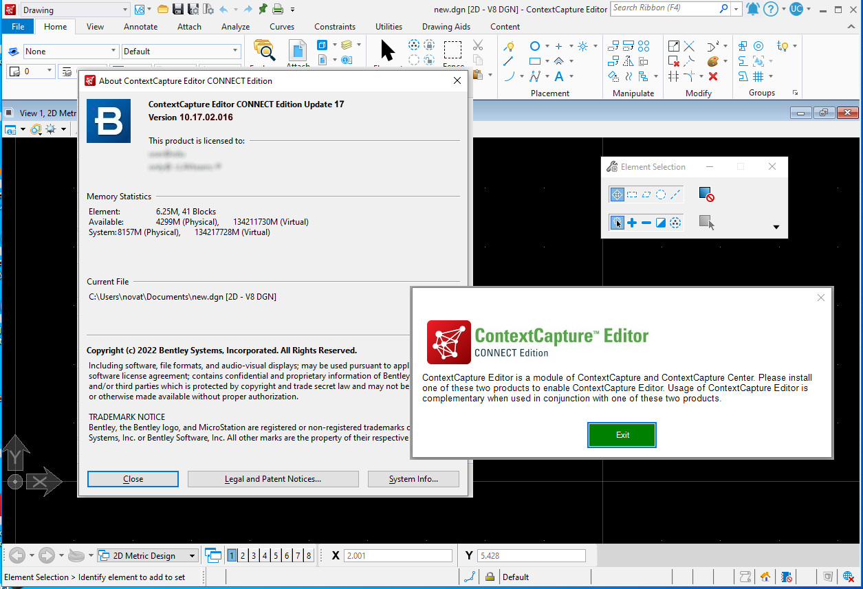Click the Redo arrow in title bar
The width and height of the screenshot is (863, 589).
click(248, 9)
